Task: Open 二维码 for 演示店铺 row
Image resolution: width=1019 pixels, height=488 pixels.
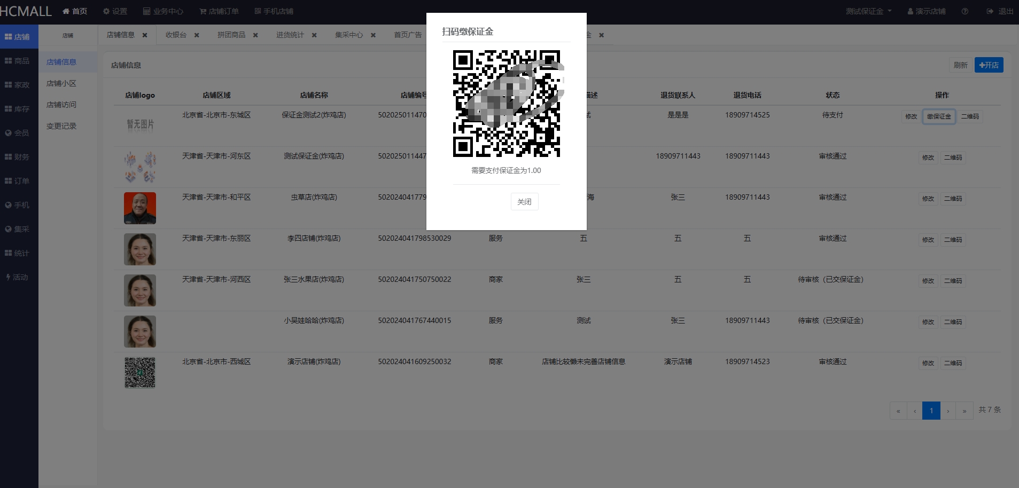Action: [x=953, y=363]
